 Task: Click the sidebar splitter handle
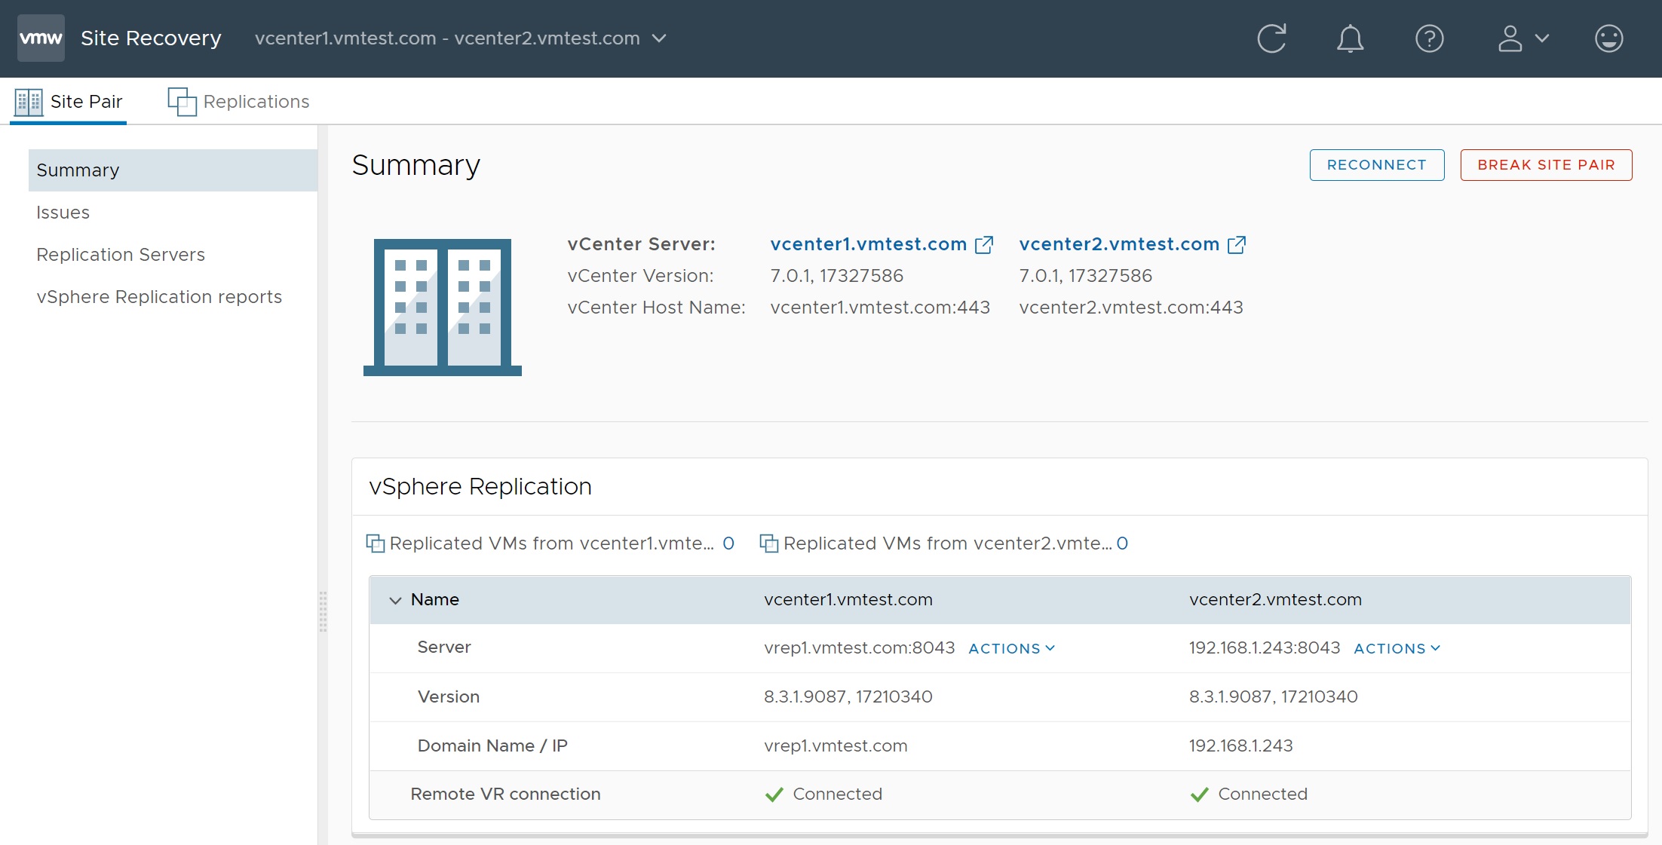[x=323, y=611]
